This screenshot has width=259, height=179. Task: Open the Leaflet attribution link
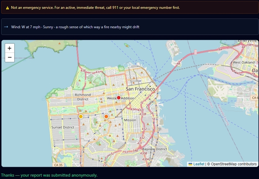coord(199,164)
